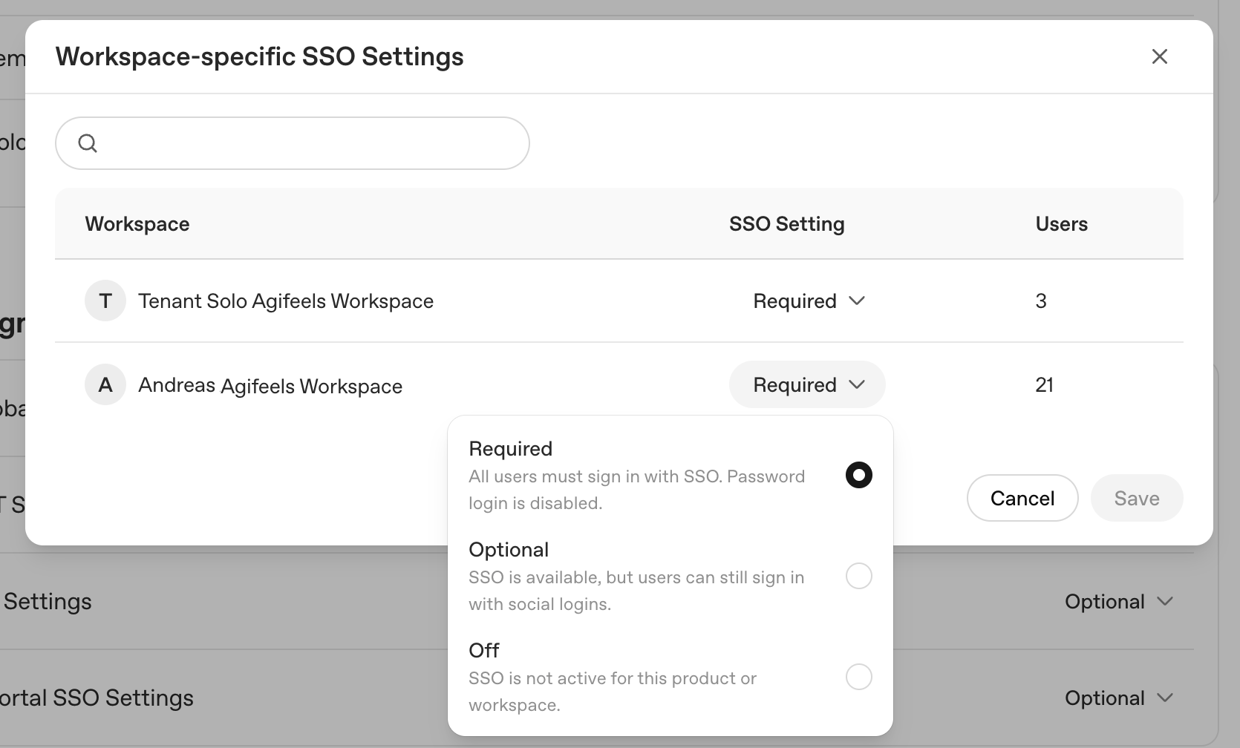Open the SSO dropdown for Andreas workspace
The image size is (1240, 748).
point(806,384)
